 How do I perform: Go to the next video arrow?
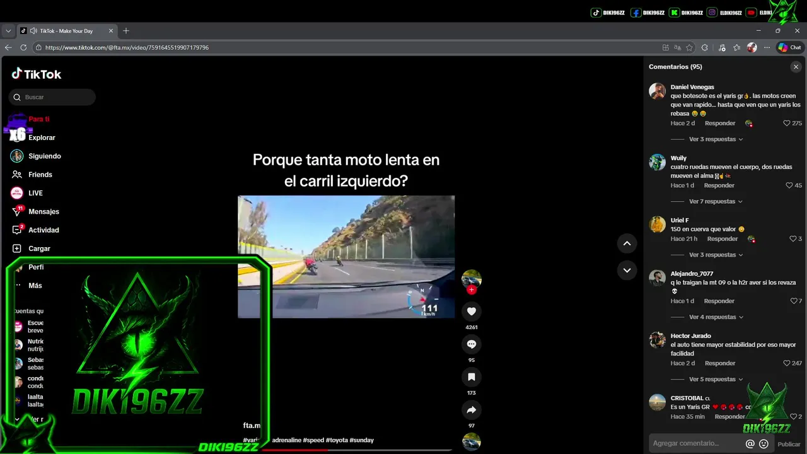tap(627, 271)
